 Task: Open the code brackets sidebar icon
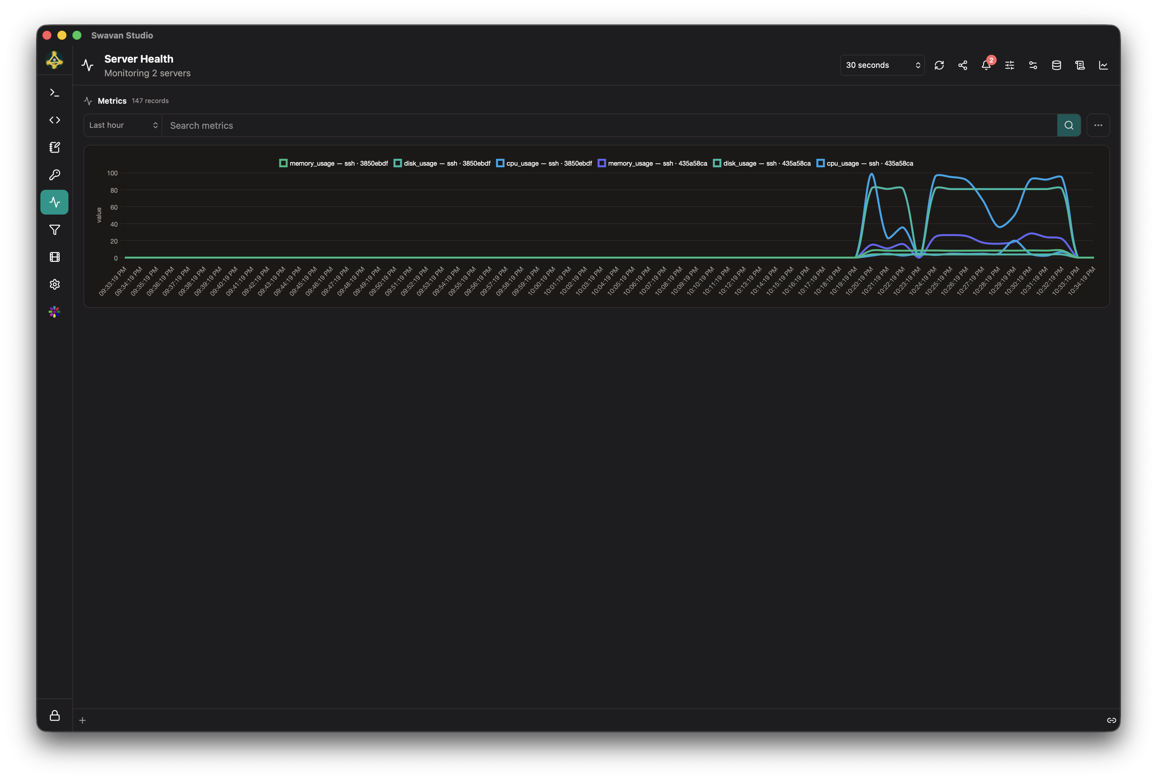click(55, 120)
